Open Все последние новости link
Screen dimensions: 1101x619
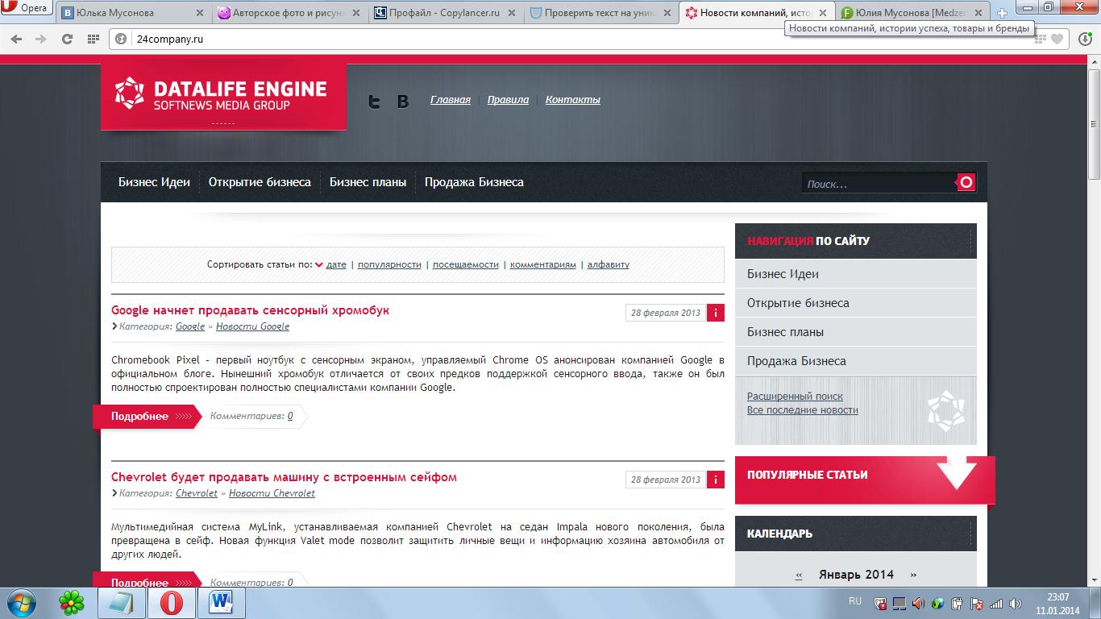tap(803, 410)
